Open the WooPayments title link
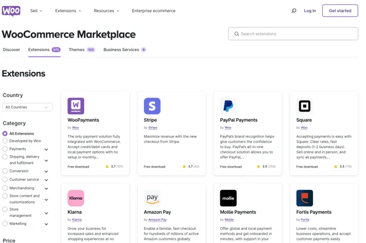Screen dimensions: 366x243 [83, 120]
